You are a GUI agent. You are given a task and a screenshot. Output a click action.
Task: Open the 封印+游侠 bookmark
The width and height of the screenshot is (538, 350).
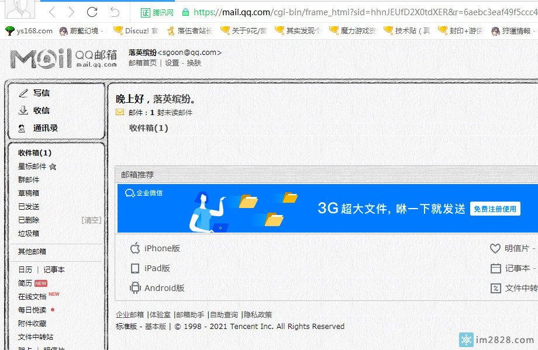(460, 31)
